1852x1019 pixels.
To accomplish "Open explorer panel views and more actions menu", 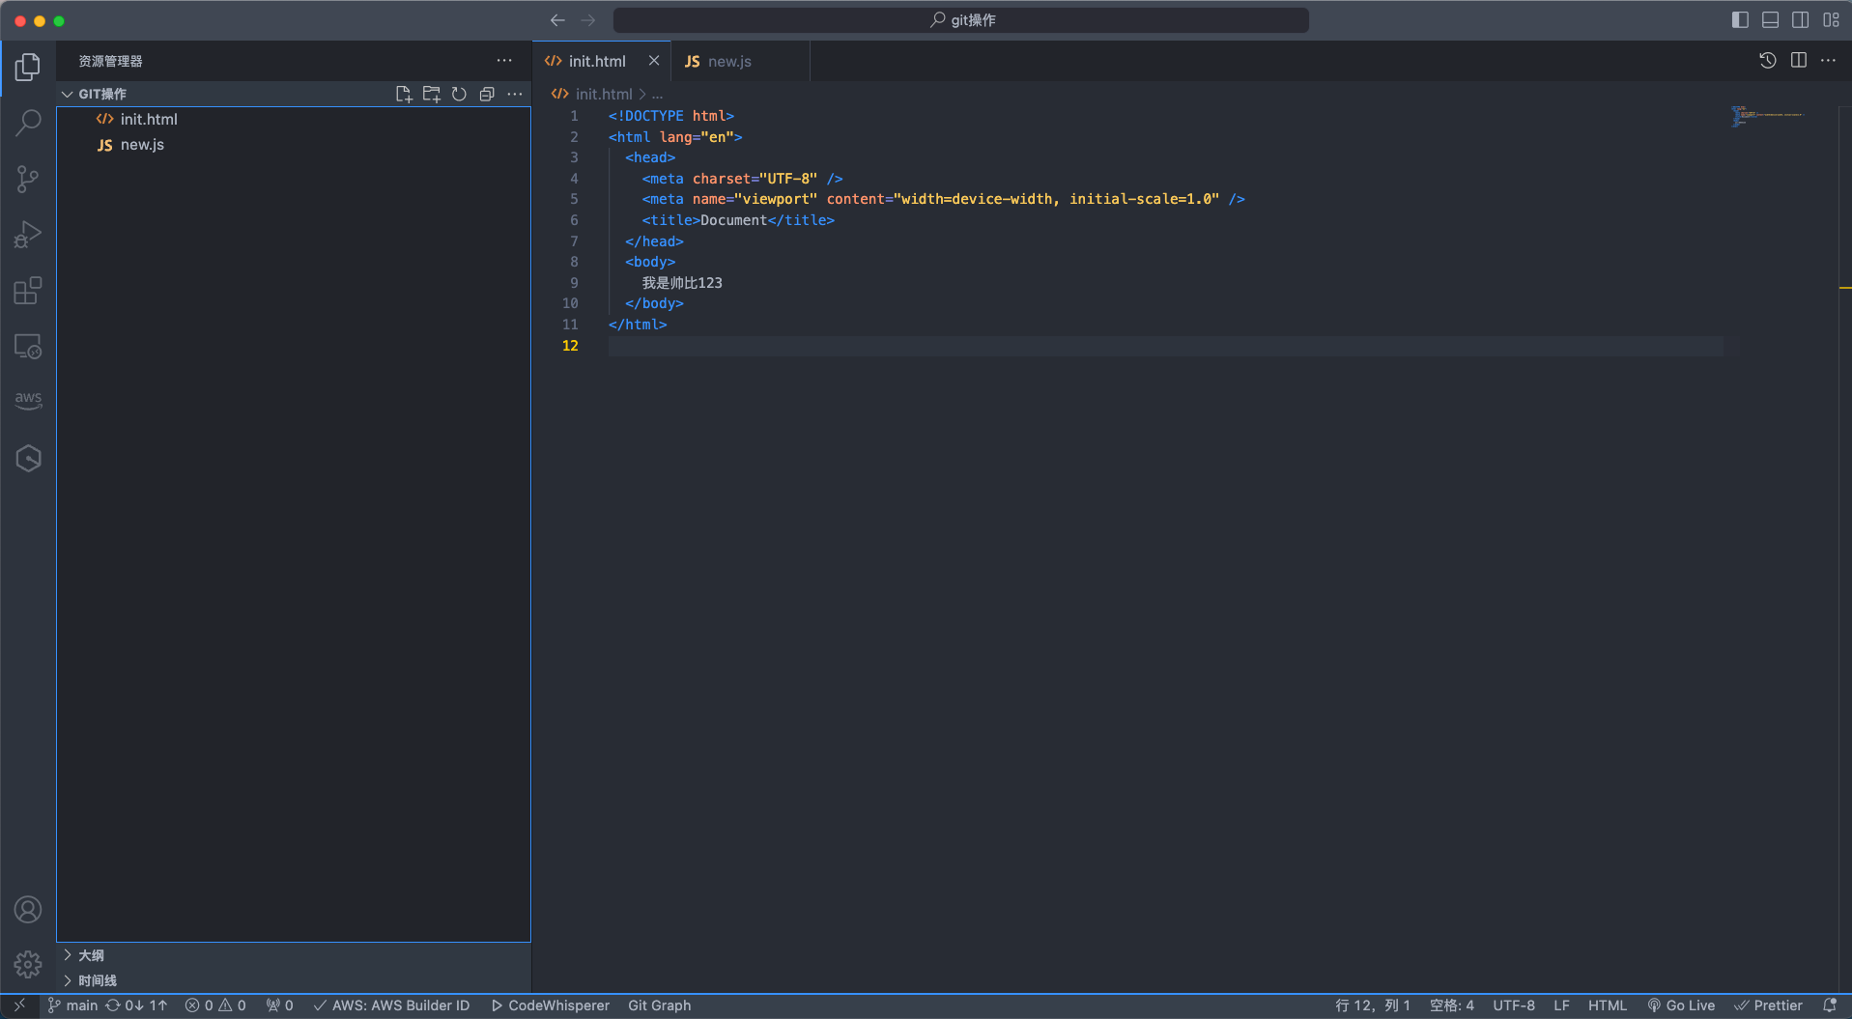I will point(504,60).
